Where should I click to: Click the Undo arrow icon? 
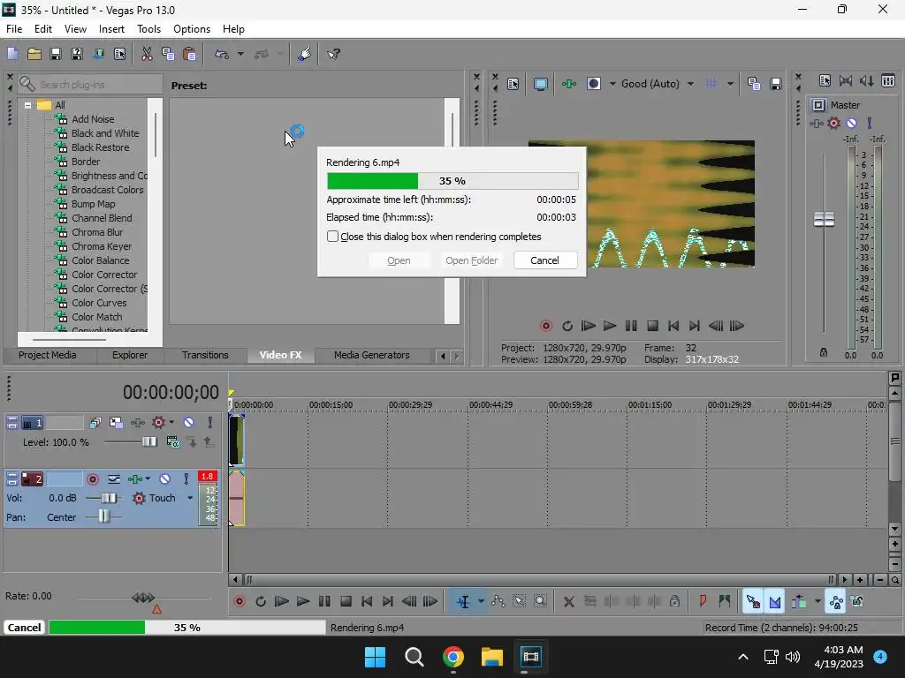point(222,54)
